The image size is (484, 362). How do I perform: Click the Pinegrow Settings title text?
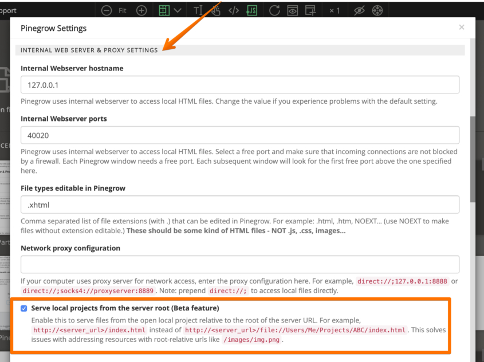pyautogui.click(x=53, y=28)
